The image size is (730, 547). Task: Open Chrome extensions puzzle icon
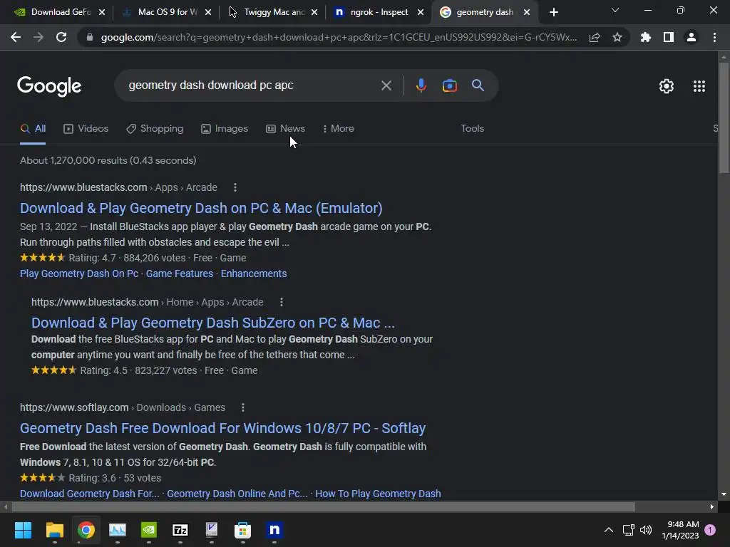(646, 37)
